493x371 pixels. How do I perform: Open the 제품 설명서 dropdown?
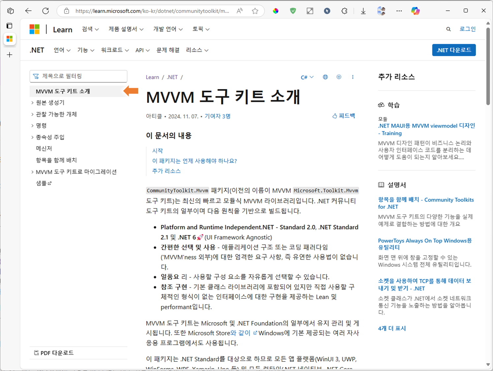coord(126,29)
